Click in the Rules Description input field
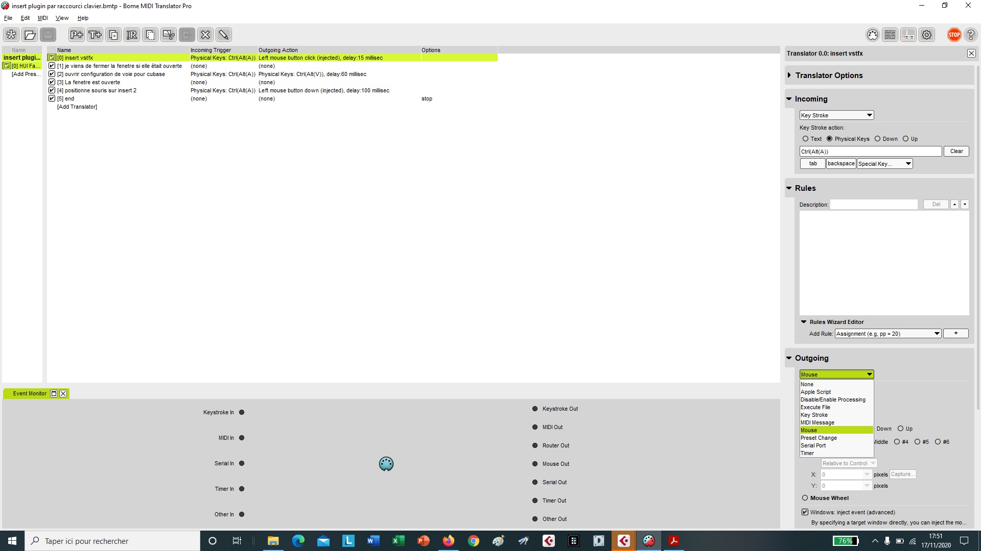981x551 pixels. (875, 204)
